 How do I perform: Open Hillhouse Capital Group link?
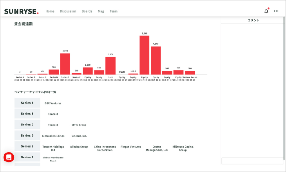(183, 148)
